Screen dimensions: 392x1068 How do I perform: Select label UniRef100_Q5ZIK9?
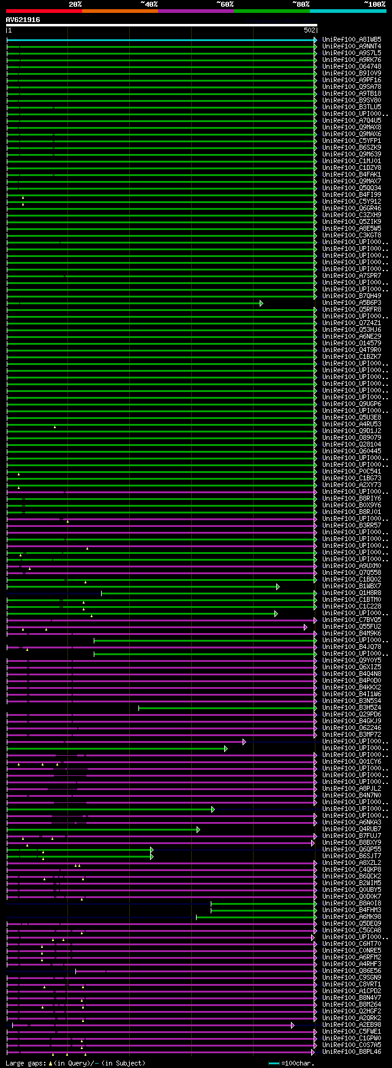(x=352, y=222)
